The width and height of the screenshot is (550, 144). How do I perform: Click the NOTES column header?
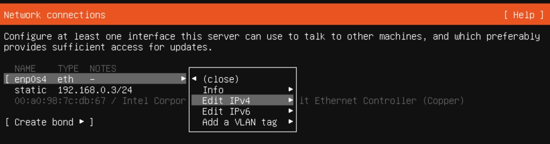[103, 69]
